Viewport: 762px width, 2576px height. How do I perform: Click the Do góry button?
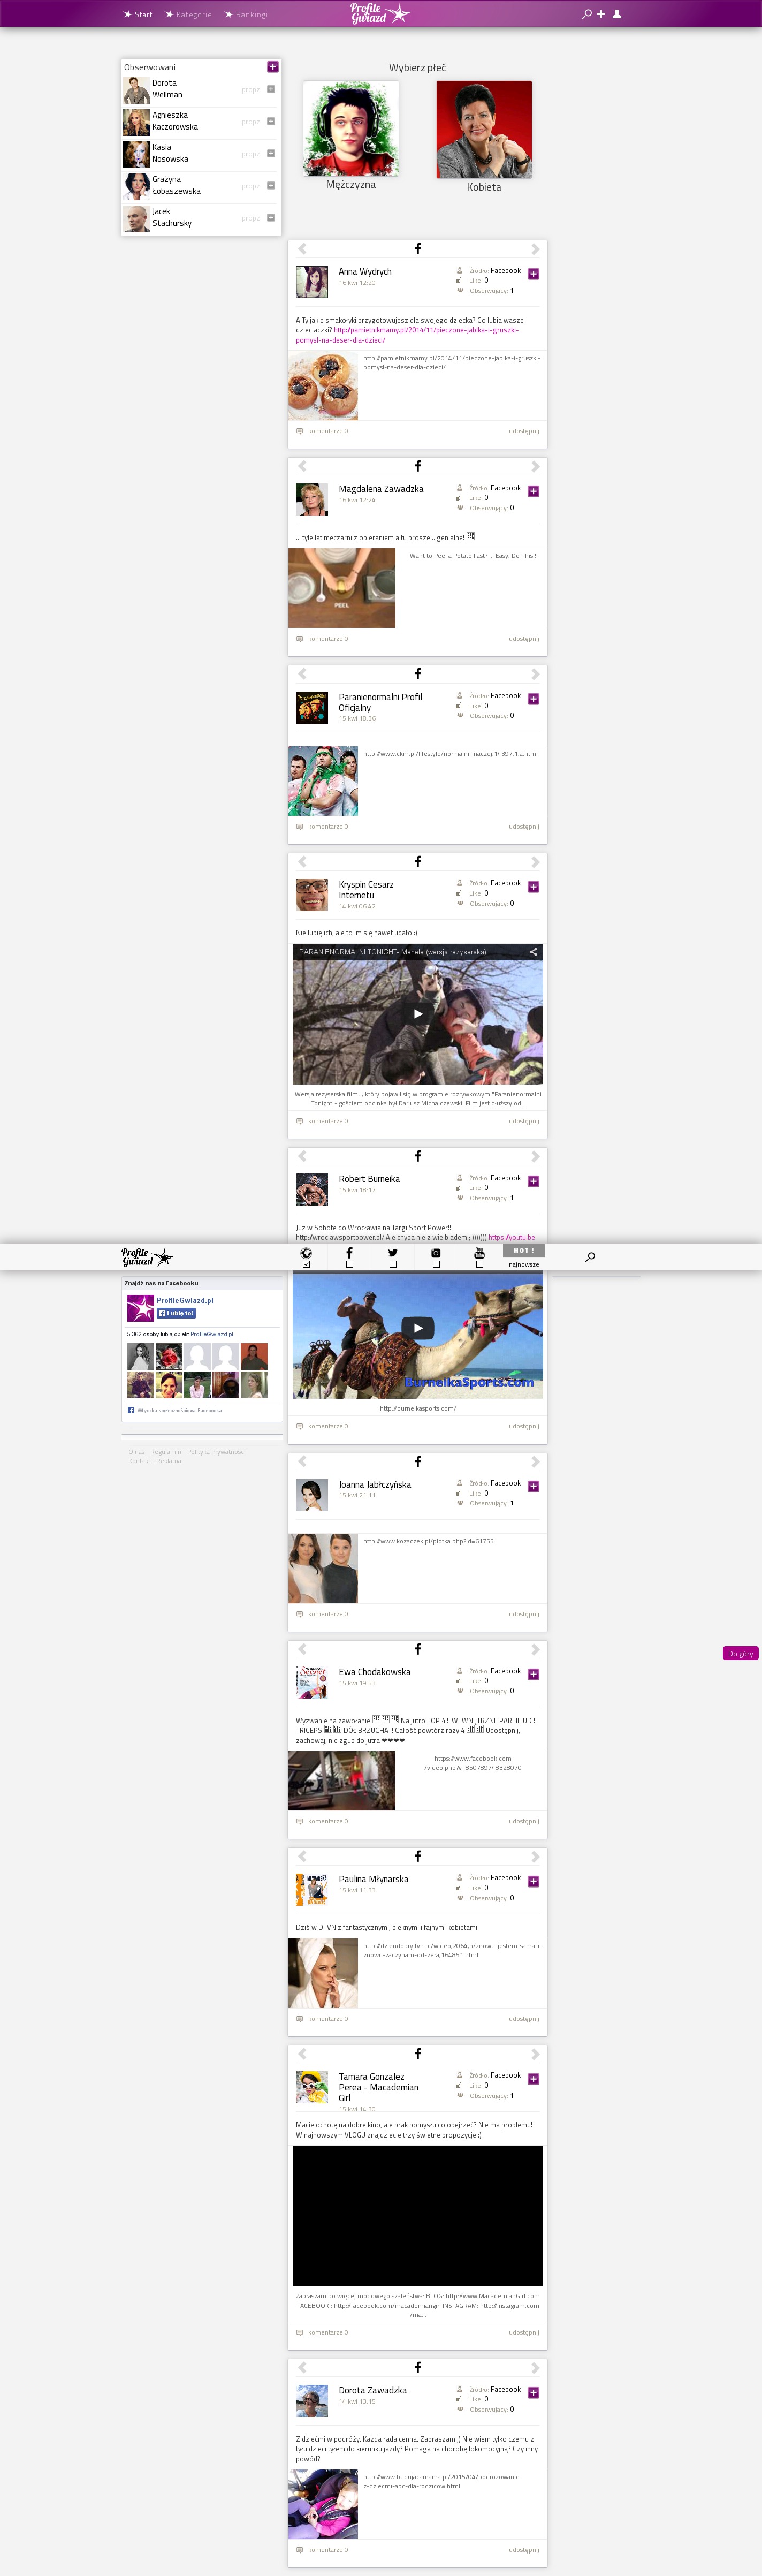[740, 1653]
